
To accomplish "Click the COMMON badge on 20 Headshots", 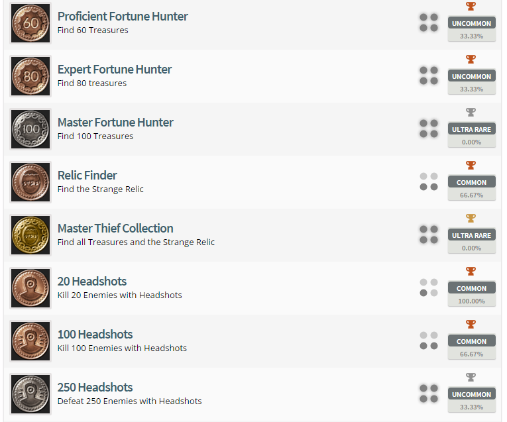I will (471, 288).
